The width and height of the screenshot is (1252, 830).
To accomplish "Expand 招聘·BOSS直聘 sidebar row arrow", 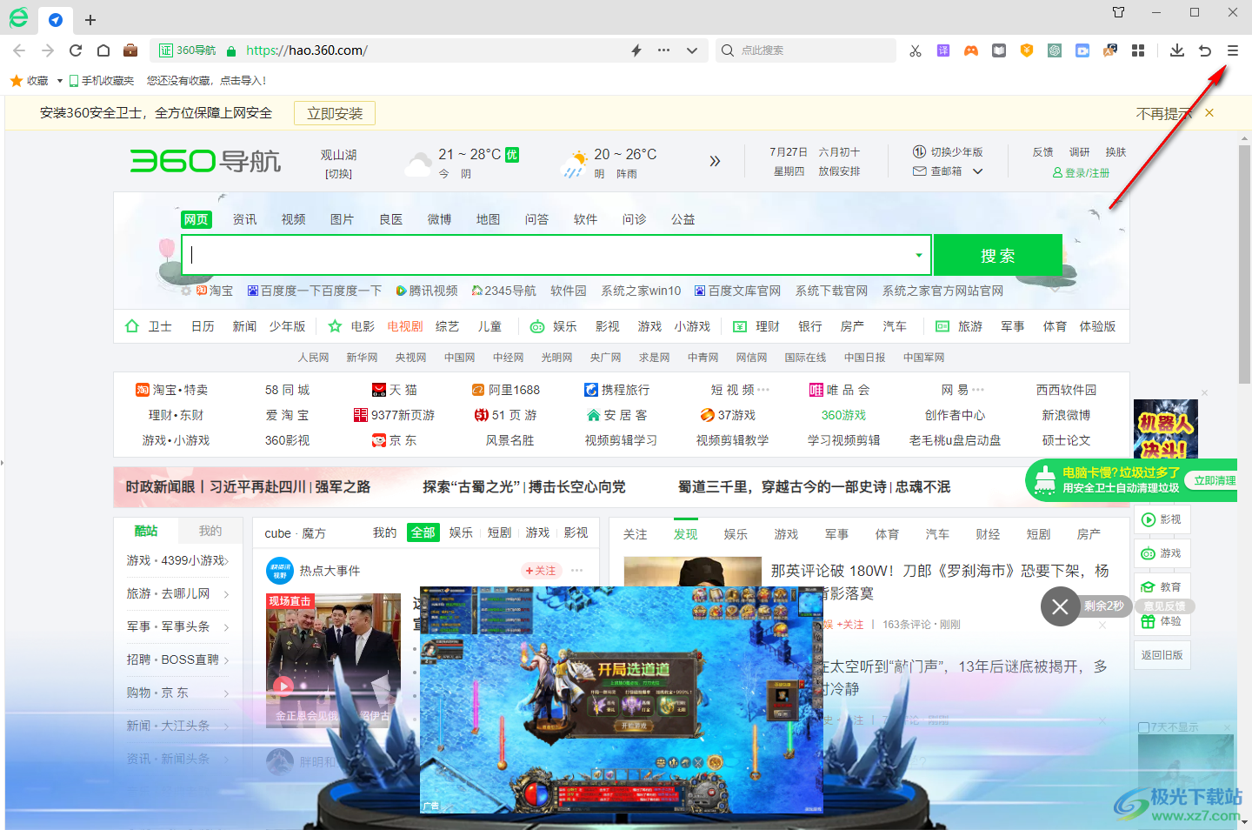I will click(x=226, y=660).
